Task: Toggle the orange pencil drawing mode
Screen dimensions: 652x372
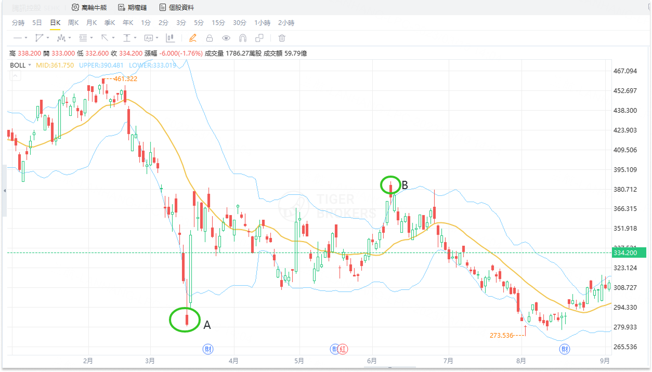Action: (x=193, y=38)
